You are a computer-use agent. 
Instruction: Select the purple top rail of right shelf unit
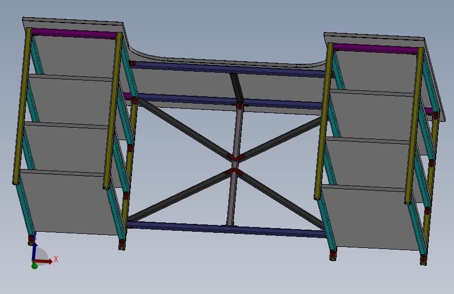pyautogui.click(x=375, y=48)
